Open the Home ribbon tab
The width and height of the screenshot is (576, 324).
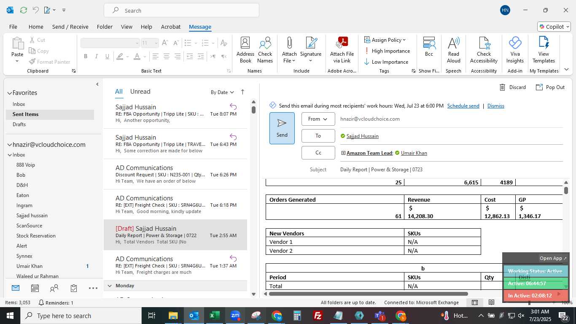pyautogui.click(x=36, y=27)
